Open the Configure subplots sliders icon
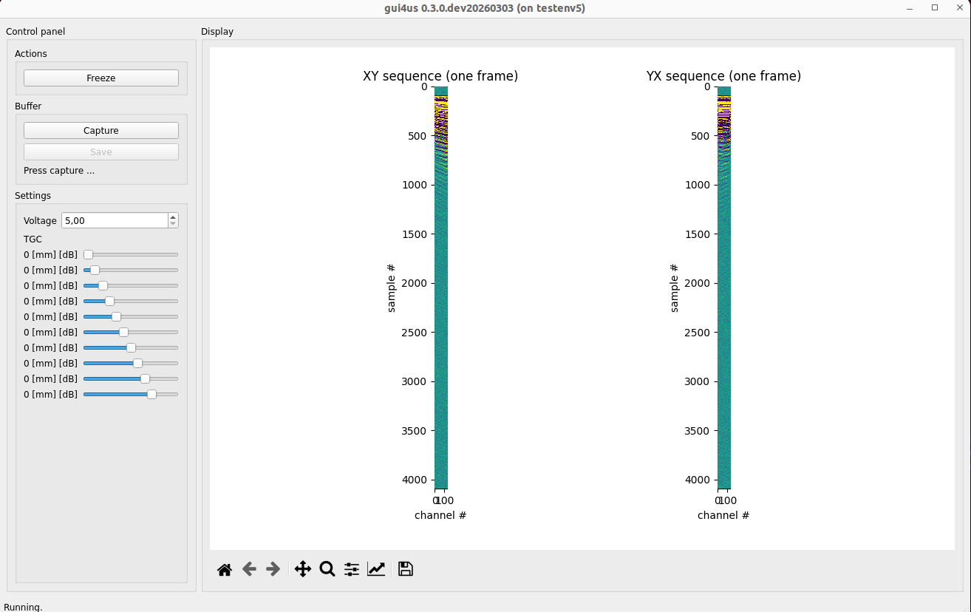 tap(352, 569)
